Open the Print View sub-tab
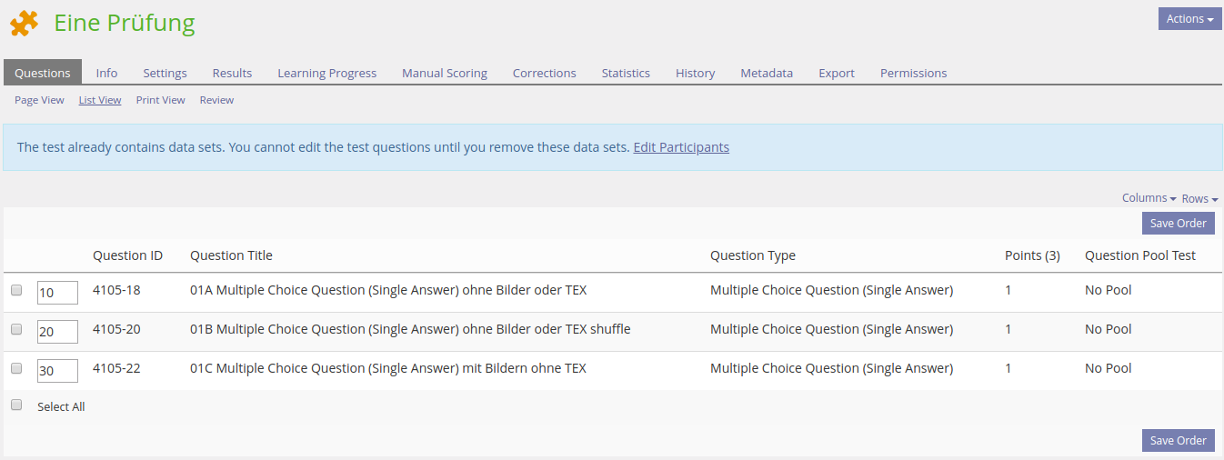Image resolution: width=1224 pixels, height=460 pixels. point(160,100)
